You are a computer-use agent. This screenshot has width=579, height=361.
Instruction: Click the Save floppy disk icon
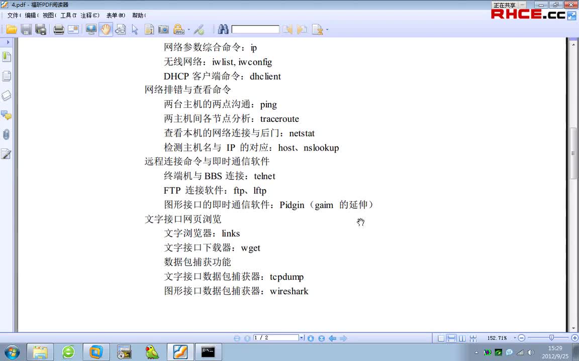pos(26,29)
